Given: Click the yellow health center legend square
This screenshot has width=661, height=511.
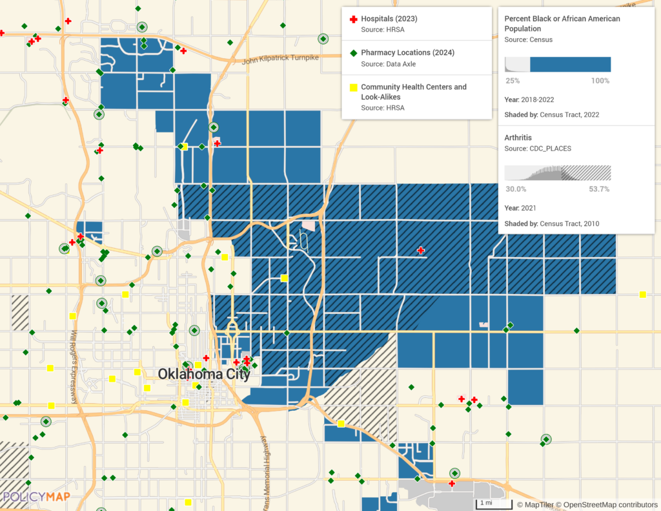Looking at the screenshot, I should [352, 87].
